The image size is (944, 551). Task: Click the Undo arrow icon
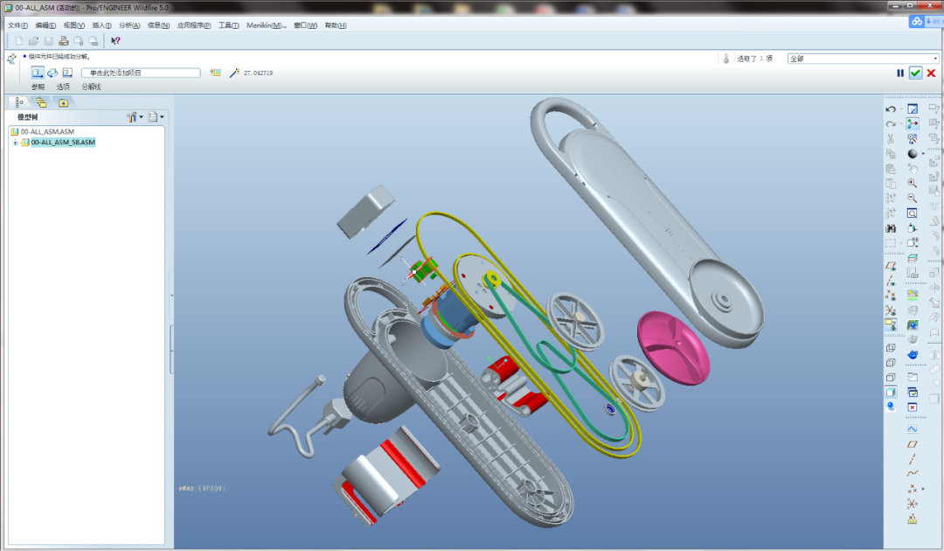tap(891, 109)
